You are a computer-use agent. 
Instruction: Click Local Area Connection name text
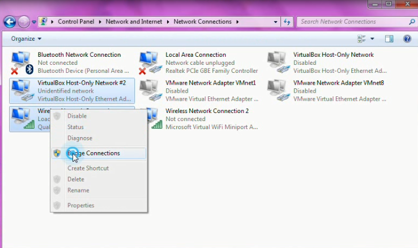point(196,55)
